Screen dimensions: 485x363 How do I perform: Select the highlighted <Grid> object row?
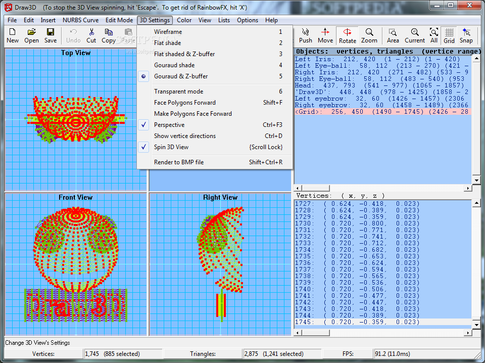point(383,112)
